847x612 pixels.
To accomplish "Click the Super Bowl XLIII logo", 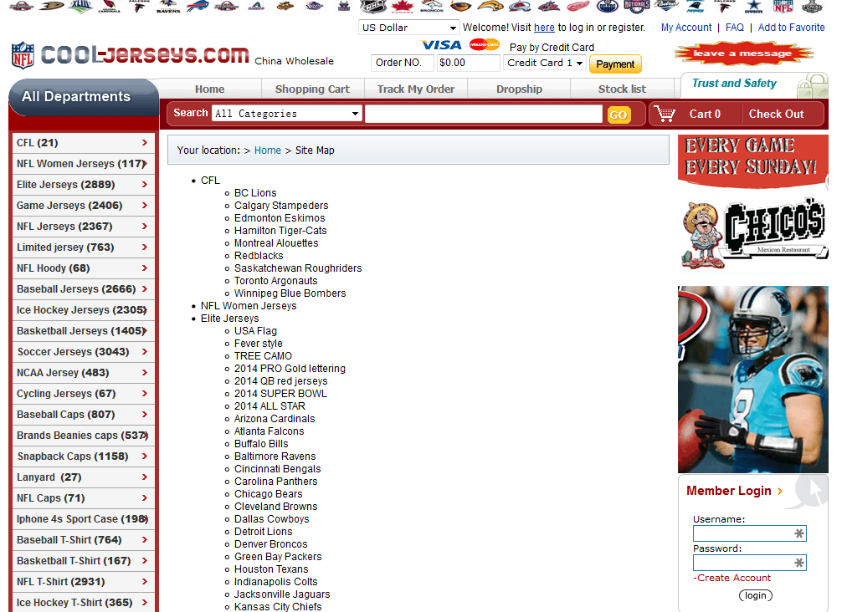I will click(x=80, y=6).
